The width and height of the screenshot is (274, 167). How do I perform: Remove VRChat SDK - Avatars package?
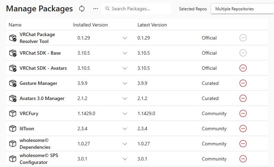coord(243,68)
